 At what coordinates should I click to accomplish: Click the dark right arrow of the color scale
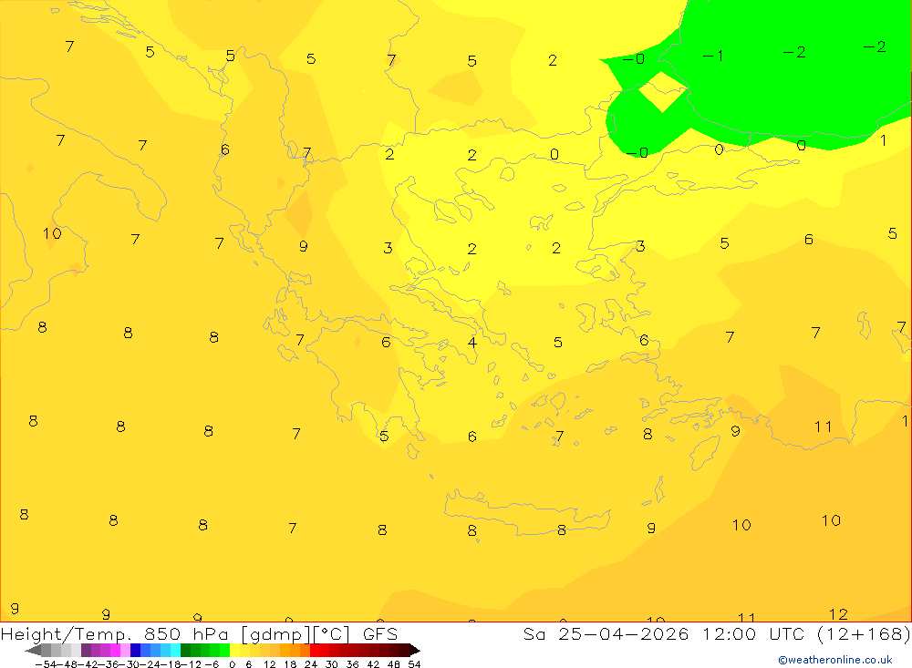coord(413,651)
